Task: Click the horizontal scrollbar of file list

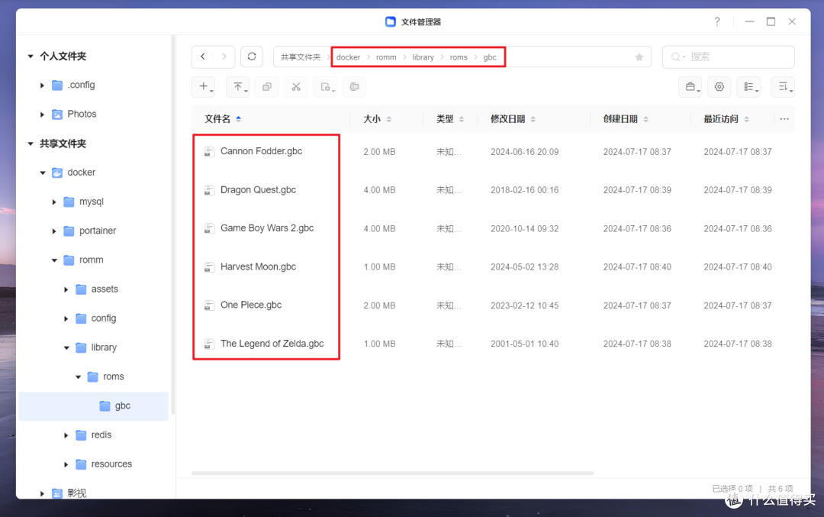Action: [393, 473]
